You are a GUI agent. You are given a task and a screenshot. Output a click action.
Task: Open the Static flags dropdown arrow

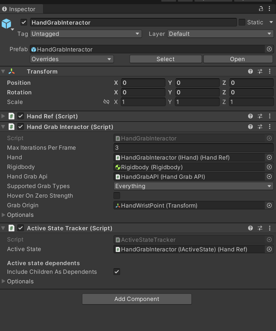(x=271, y=22)
